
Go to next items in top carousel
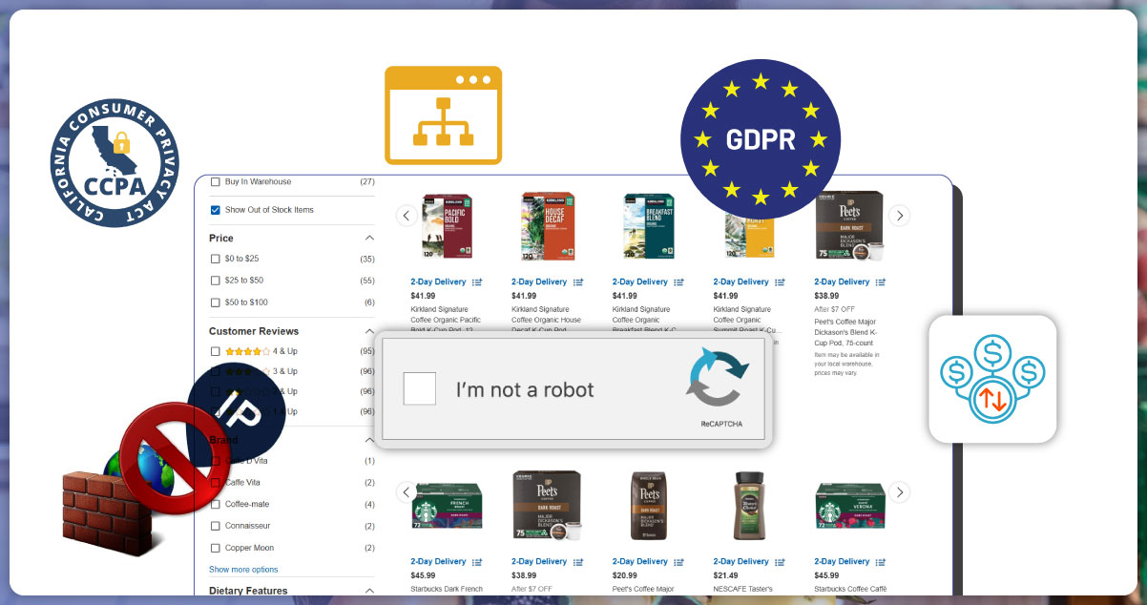(x=900, y=216)
